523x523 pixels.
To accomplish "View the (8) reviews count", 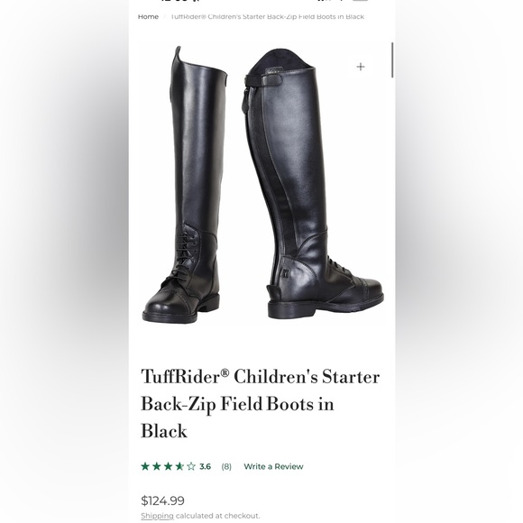I will pos(226,466).
